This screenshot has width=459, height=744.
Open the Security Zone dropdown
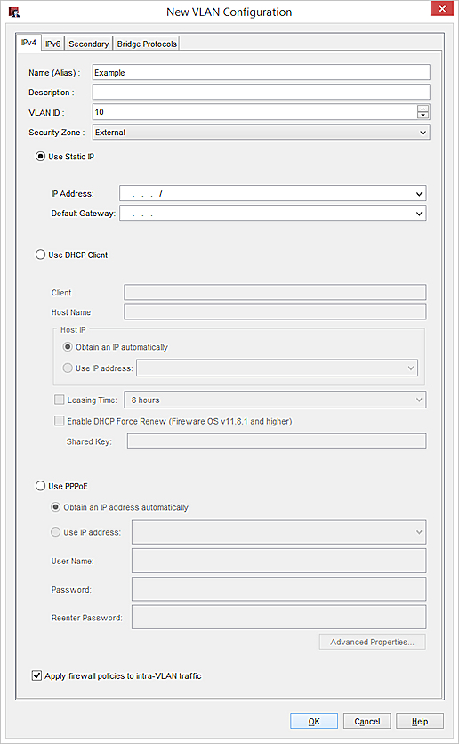(x=261, y=133)
